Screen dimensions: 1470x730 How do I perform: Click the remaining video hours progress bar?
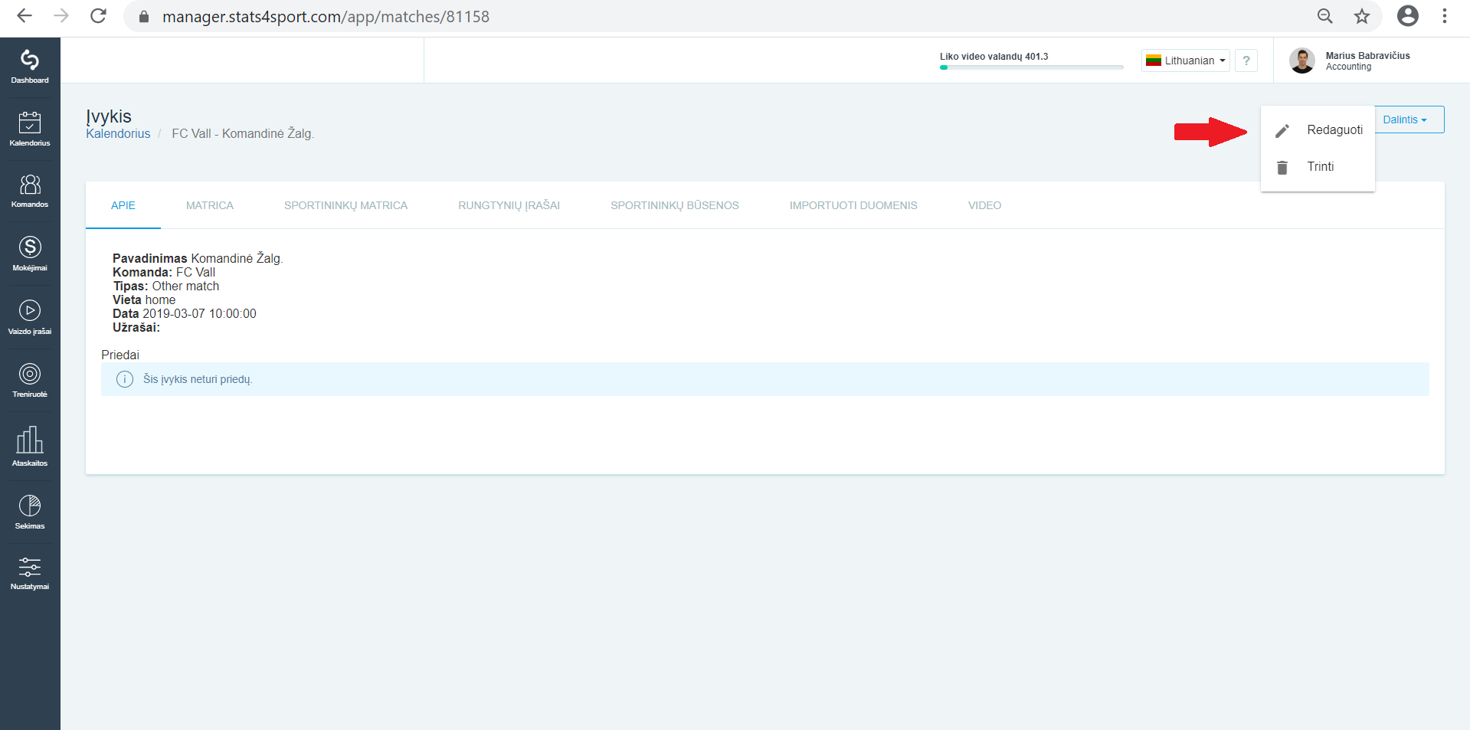[1031, 67]
